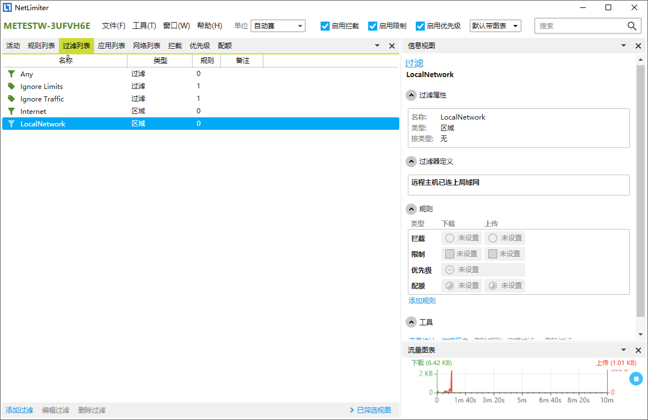Click the 添加规则 link
Viewport: 648px width, 420px height.
tap(422, 301)
